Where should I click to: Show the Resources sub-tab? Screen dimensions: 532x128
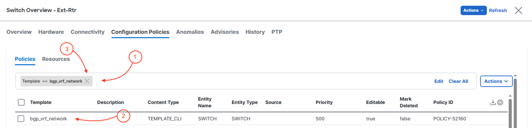point(56,59)
